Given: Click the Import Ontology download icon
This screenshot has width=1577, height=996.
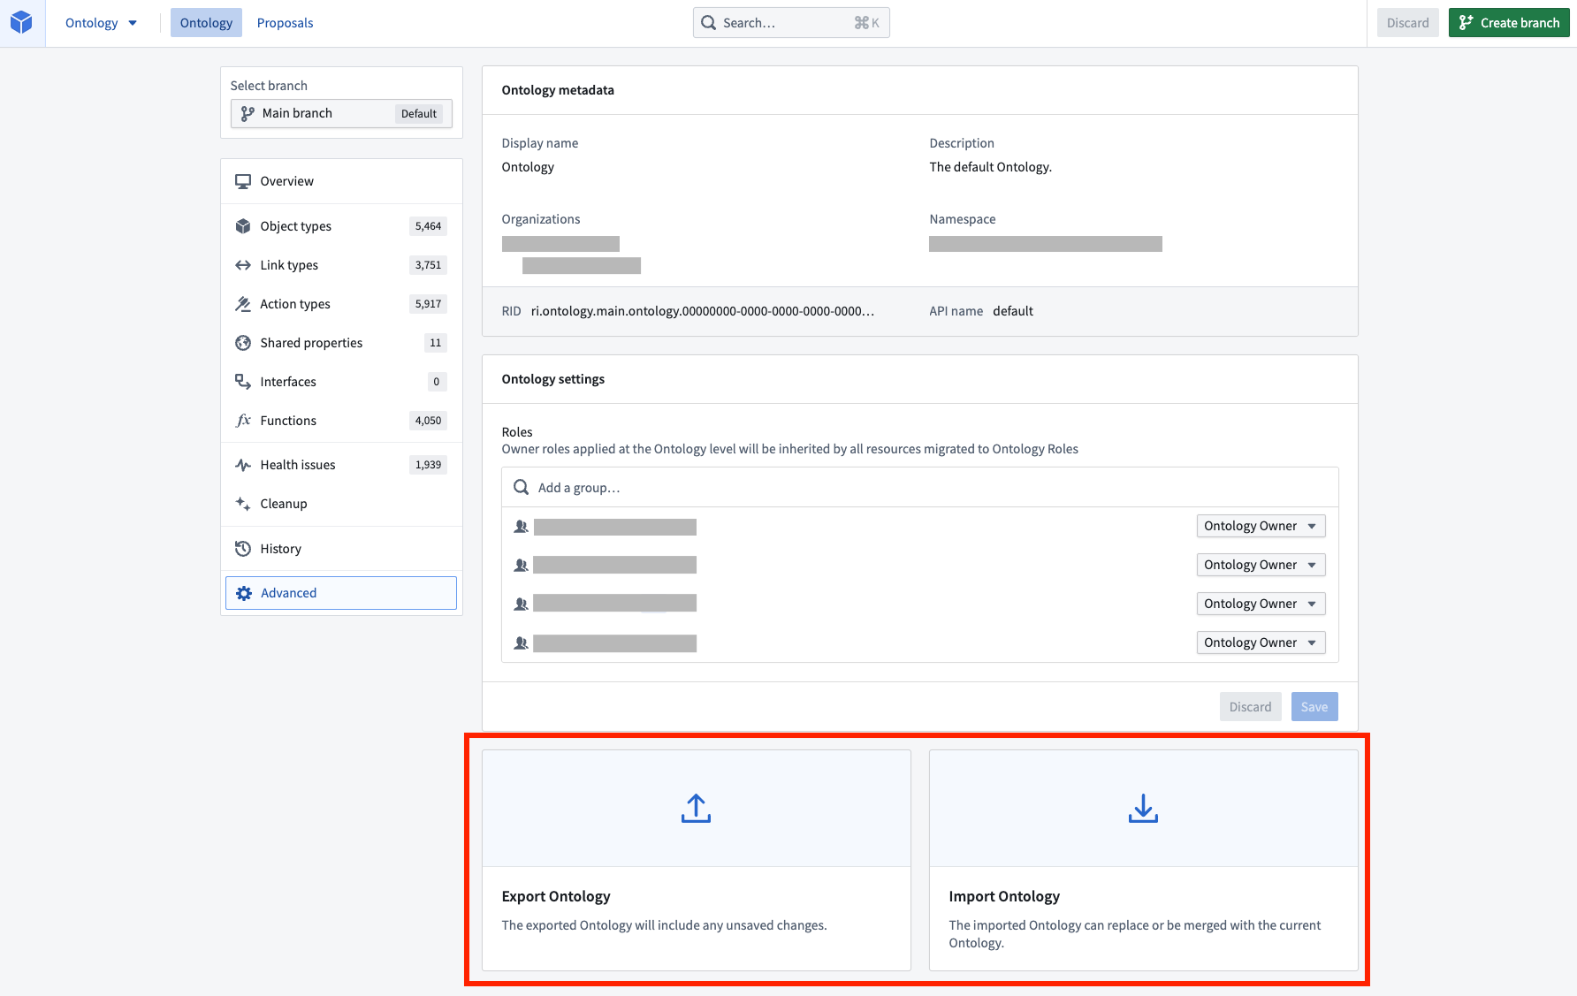Looking at the screenshot, I should tap(1144, 809).
